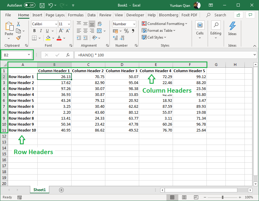The image size is (259, 201).
Task: Open Format as Table
Action: pos(158,31)
